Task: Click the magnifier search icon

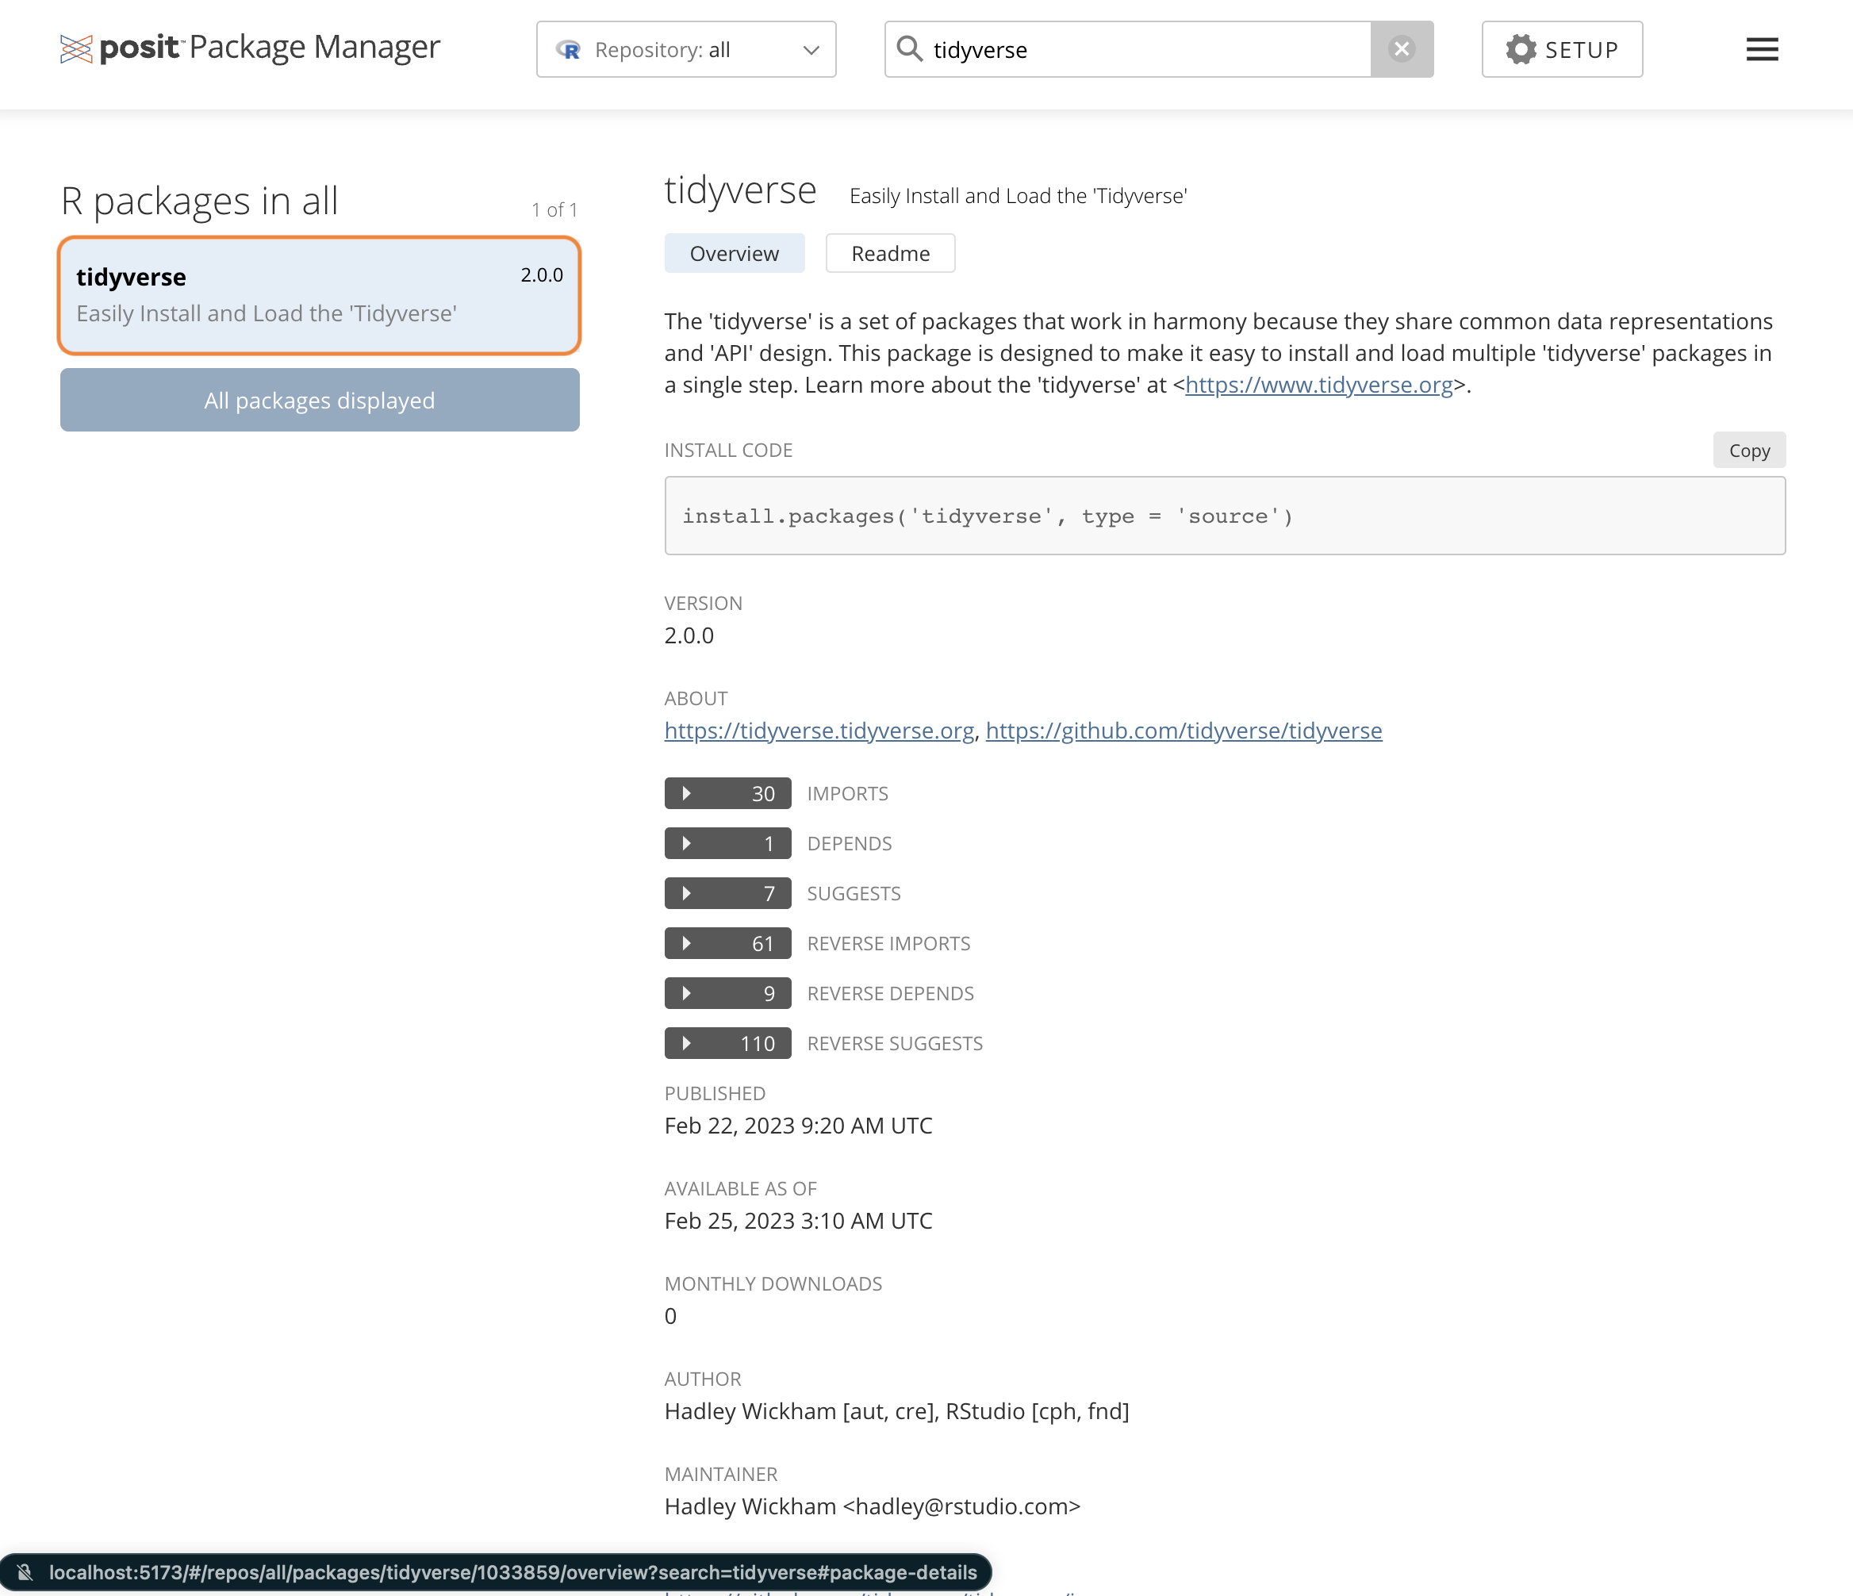Action: [x=910, y=48]
